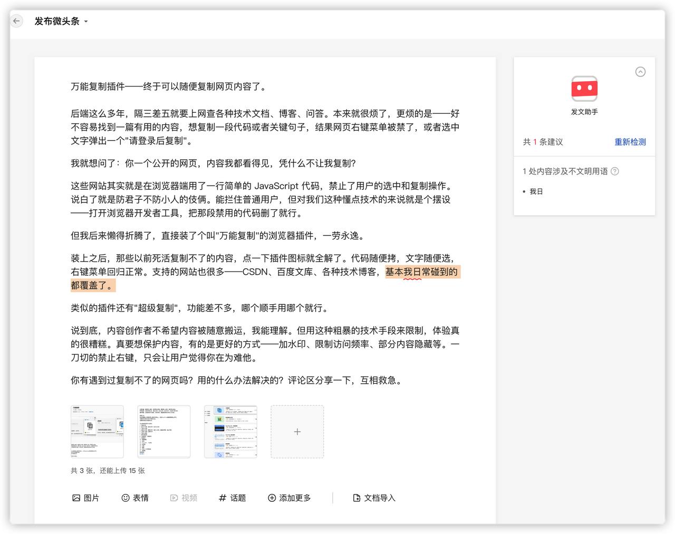675x534 pixels.
Task: Click 文档导入 button
Action: click(x=374, y=498)
